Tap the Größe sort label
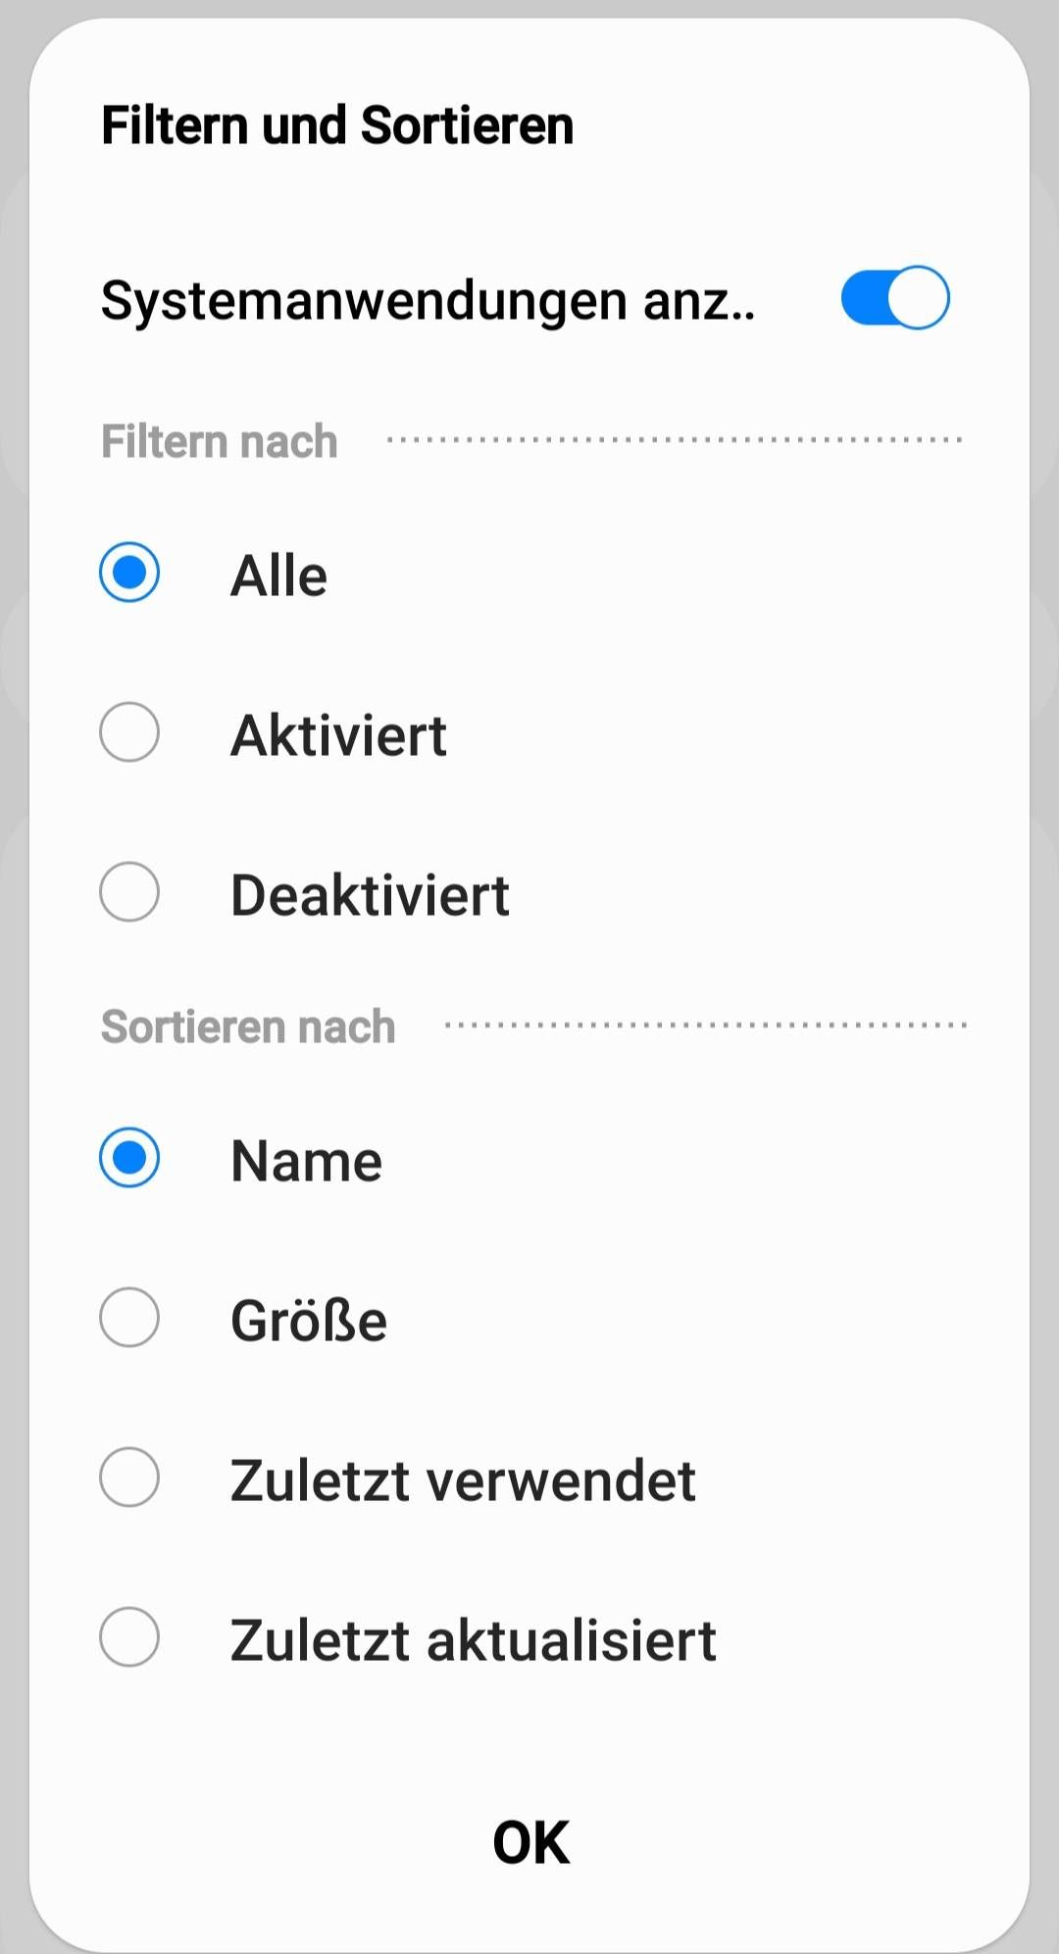 pos(309,1320)
